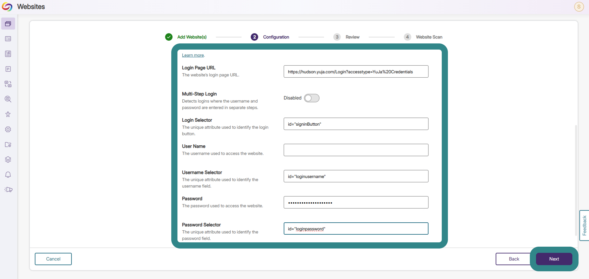This screenshot has height=279, width=589.
Task: Click the Next button
Action: pos(554,259)
